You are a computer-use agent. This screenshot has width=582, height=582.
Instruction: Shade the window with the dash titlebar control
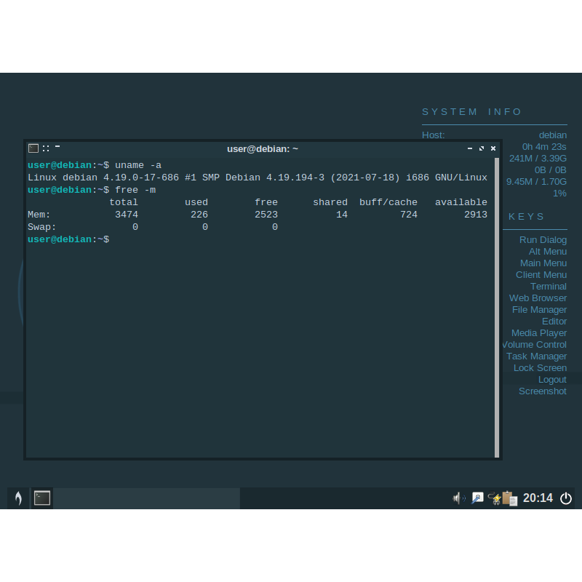(57, 145)
